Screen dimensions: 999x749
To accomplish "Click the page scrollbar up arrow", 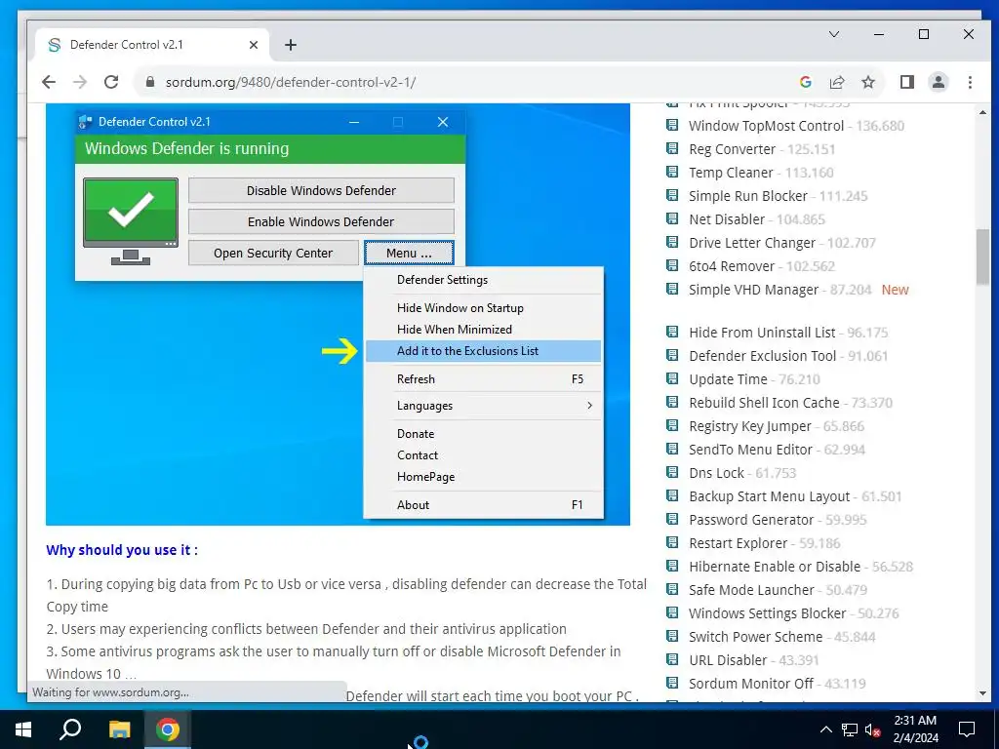I will click(x=982, y=112).
